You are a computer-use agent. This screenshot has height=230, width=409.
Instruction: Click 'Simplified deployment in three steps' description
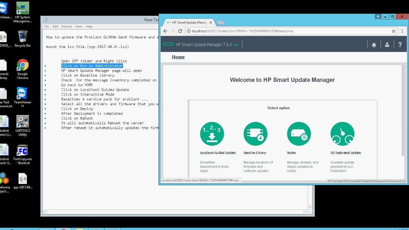(x=214, y=166)
